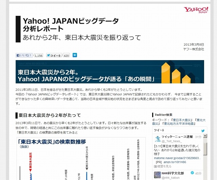Click the Facebook いいね！ button
The width and height of the screenshot is (217, 180).
[24, 55]
